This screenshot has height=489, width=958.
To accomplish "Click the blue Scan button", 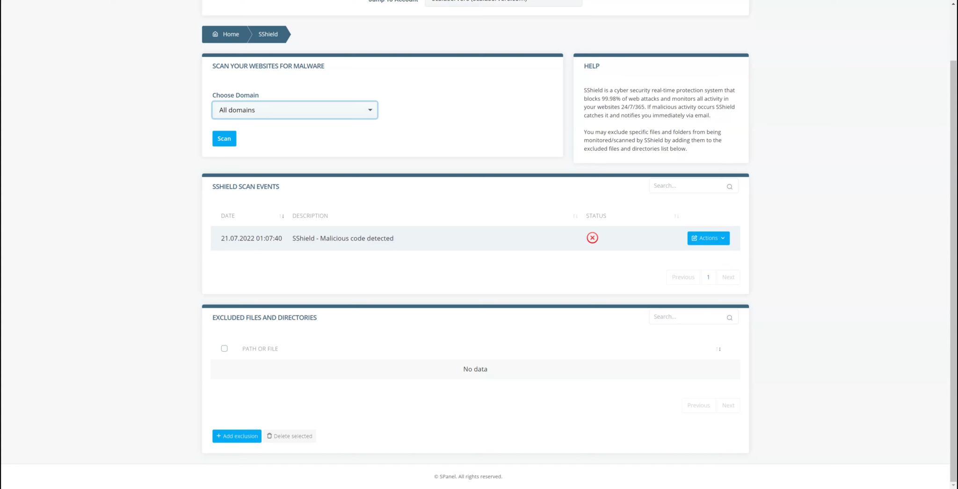I will click(224, 139).
